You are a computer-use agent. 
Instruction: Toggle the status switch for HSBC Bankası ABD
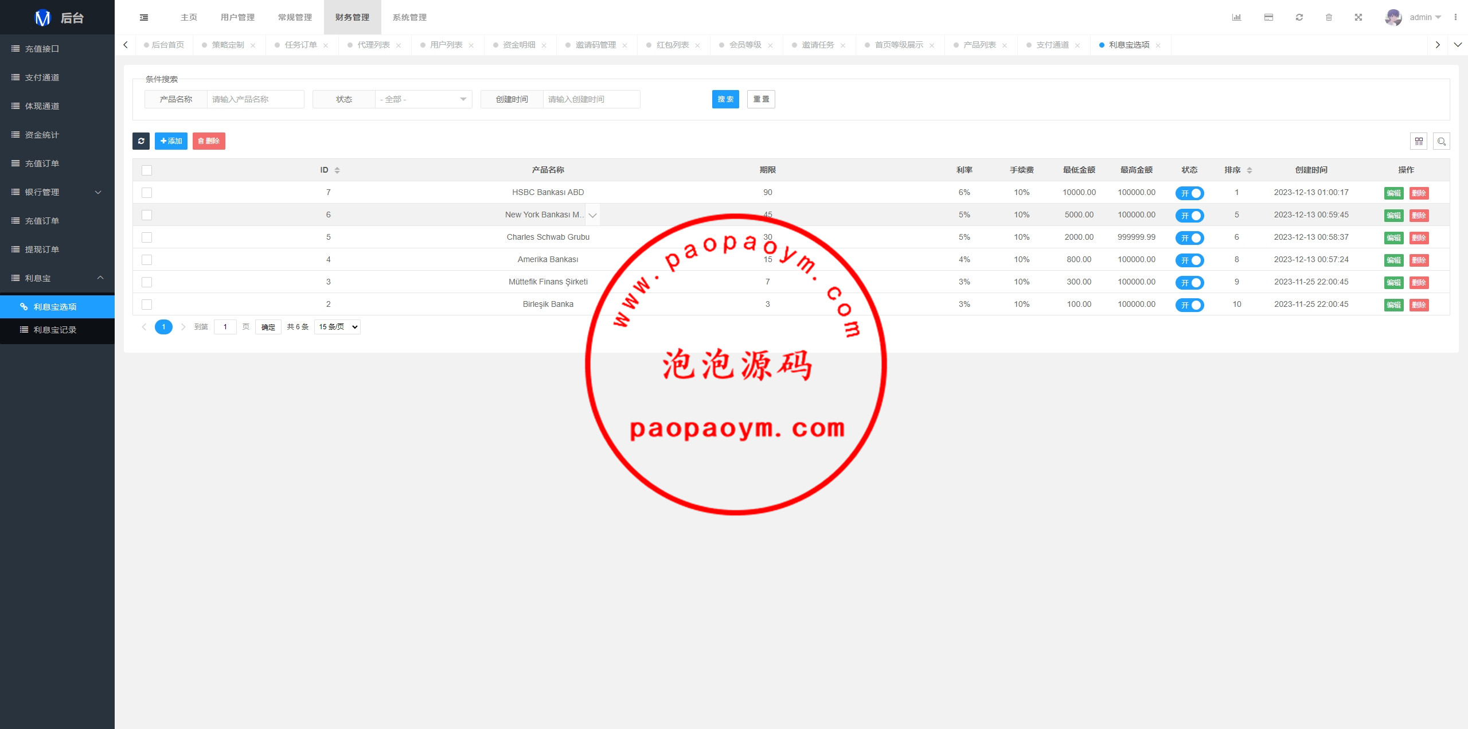[1189, 193]
